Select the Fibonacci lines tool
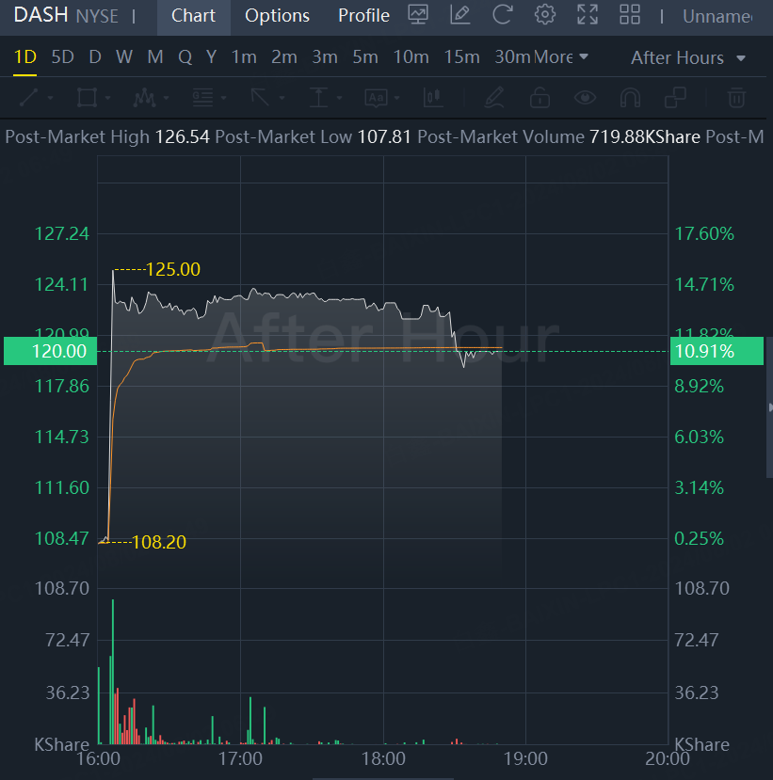 tap(202, 98)
